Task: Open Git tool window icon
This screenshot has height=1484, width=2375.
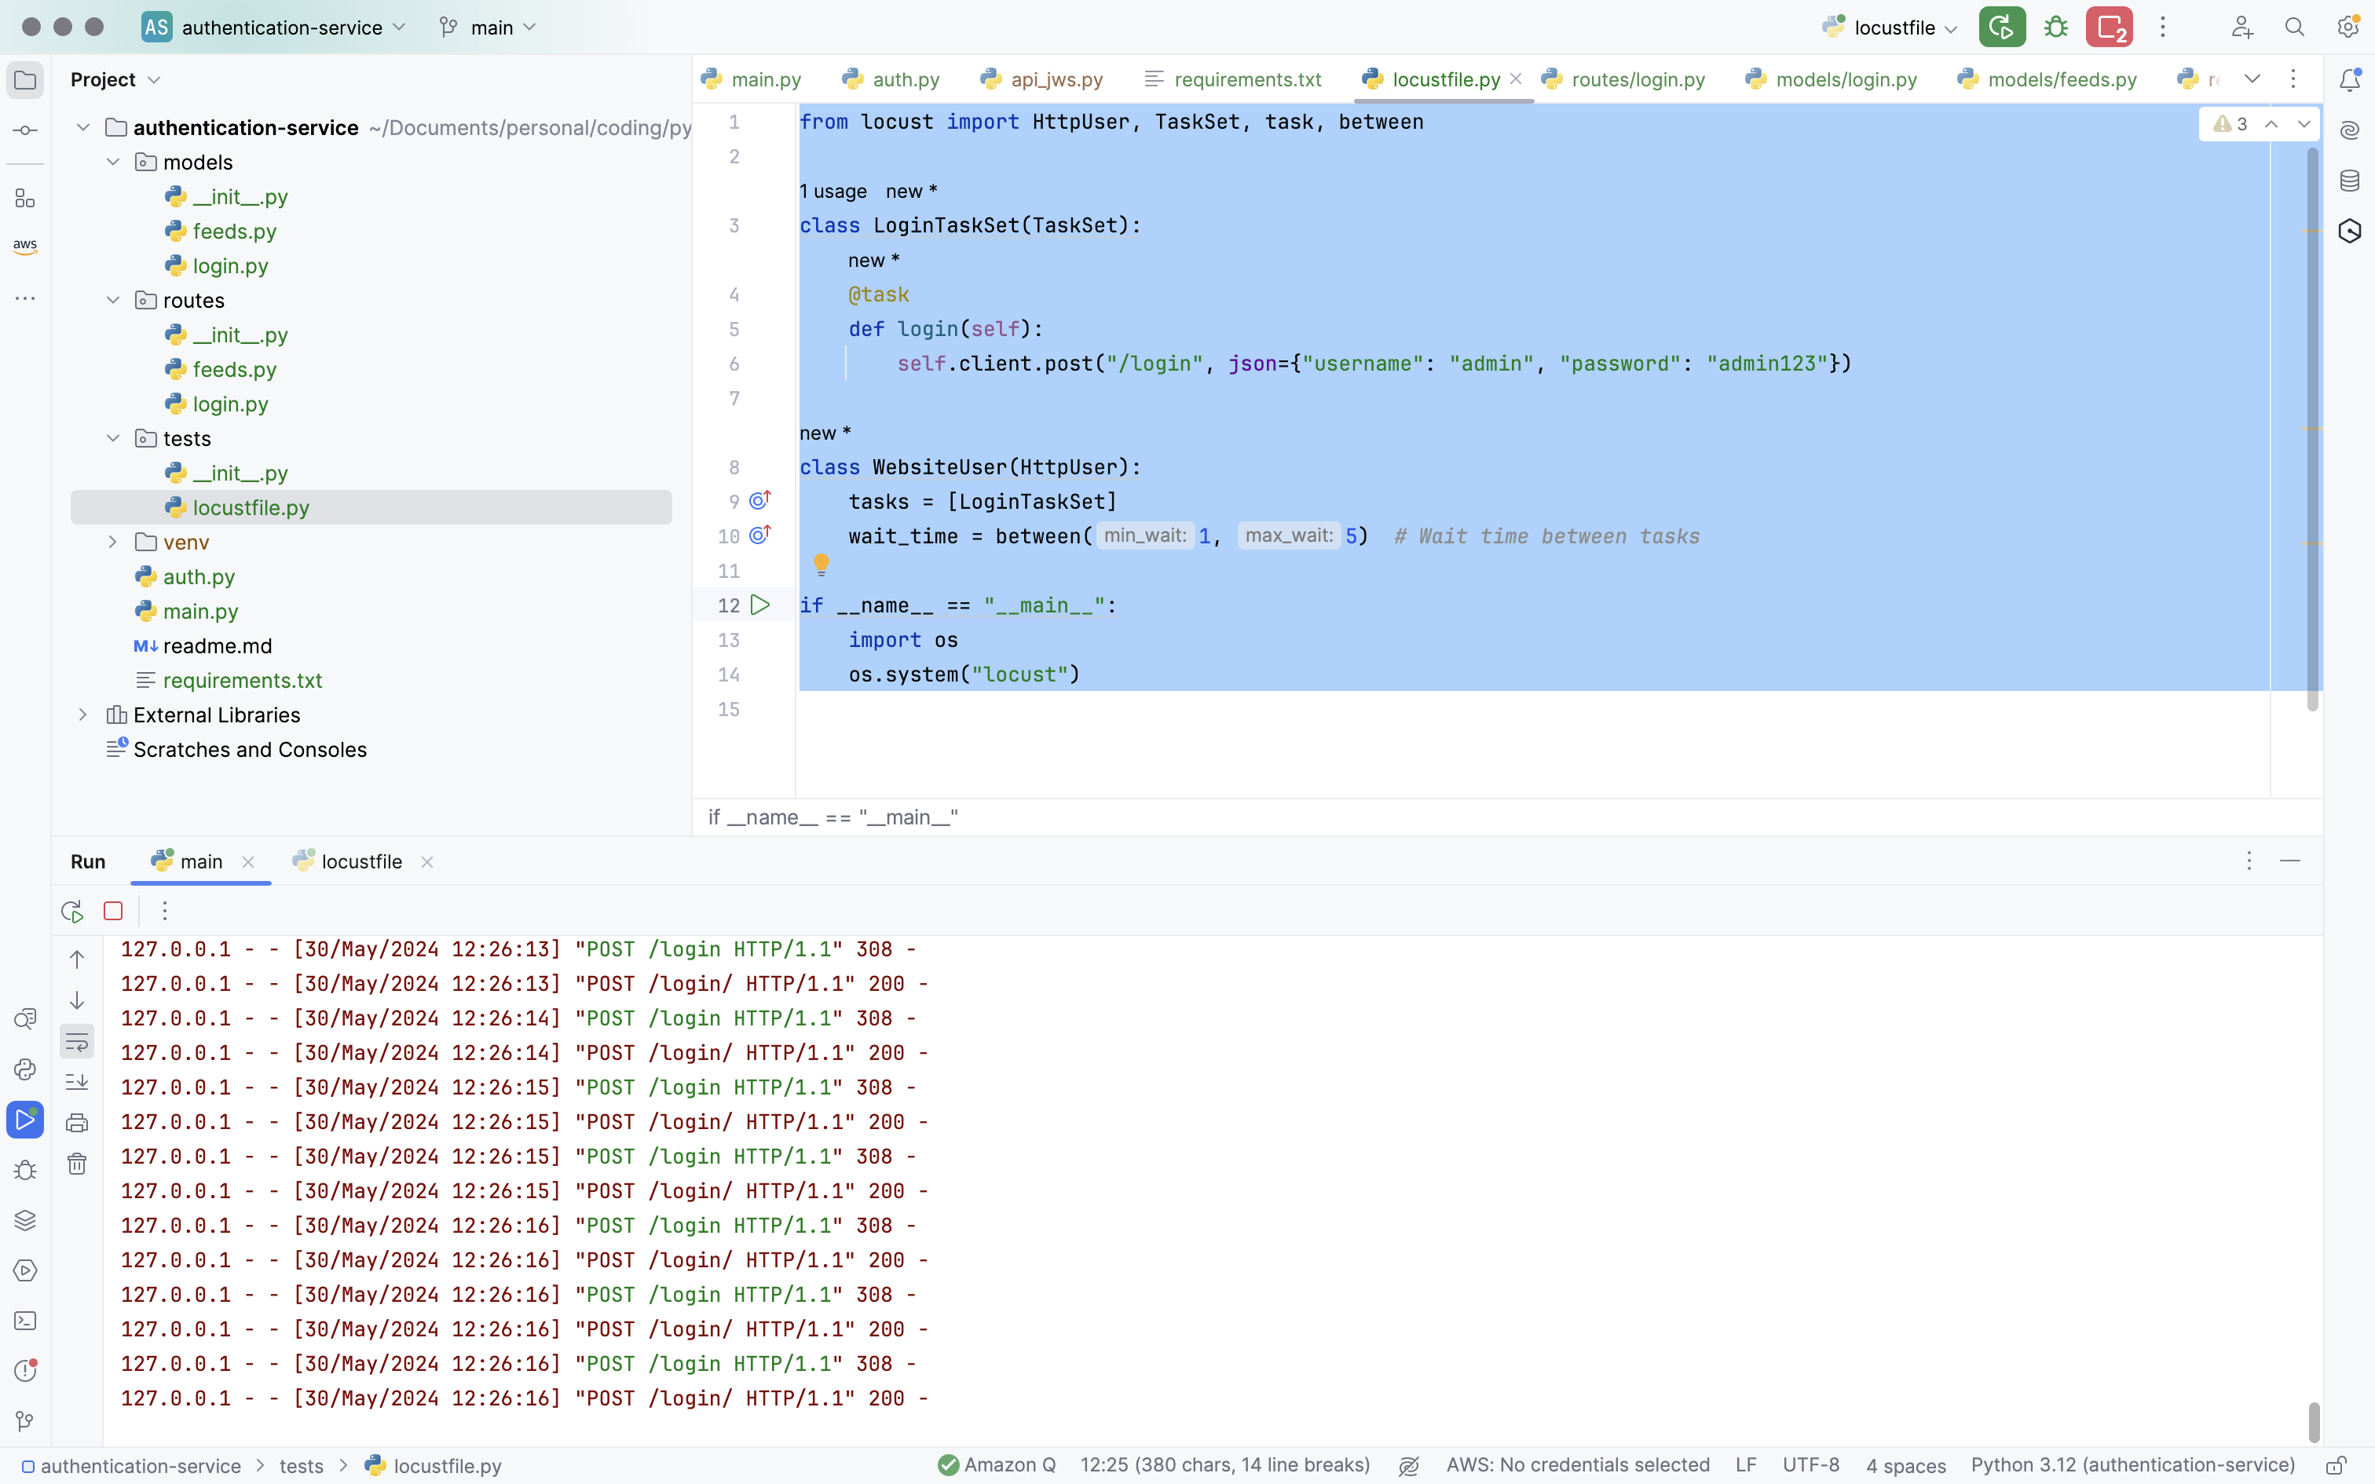Action: 25,1421
